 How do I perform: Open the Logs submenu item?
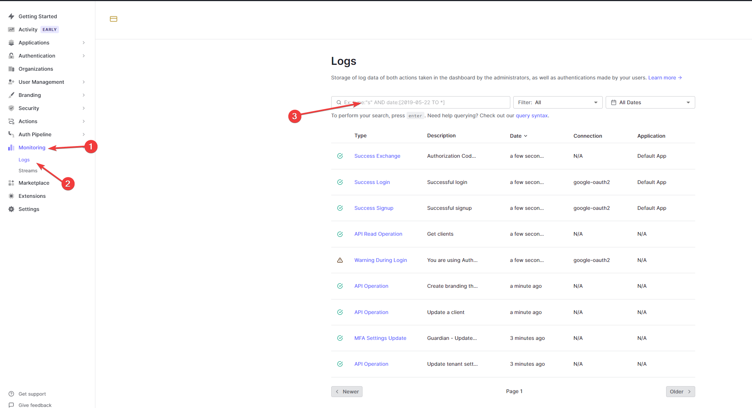24,160
